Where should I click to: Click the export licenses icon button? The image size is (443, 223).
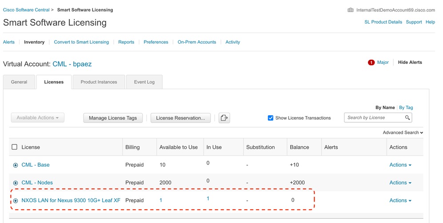click(x=224, y=118)
